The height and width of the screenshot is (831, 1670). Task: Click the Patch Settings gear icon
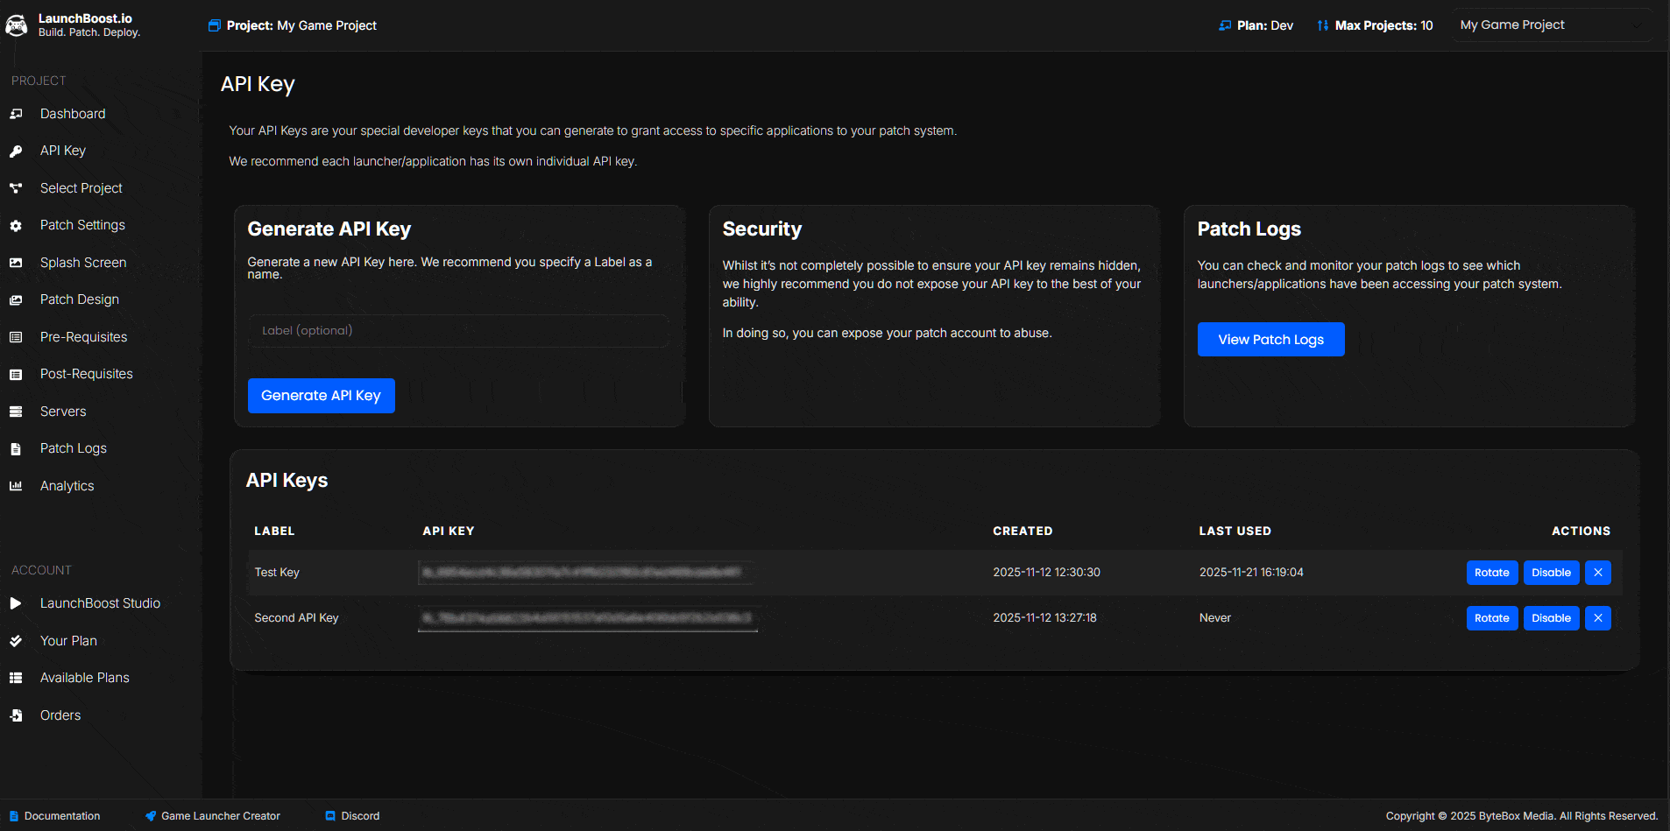(16, 225)
